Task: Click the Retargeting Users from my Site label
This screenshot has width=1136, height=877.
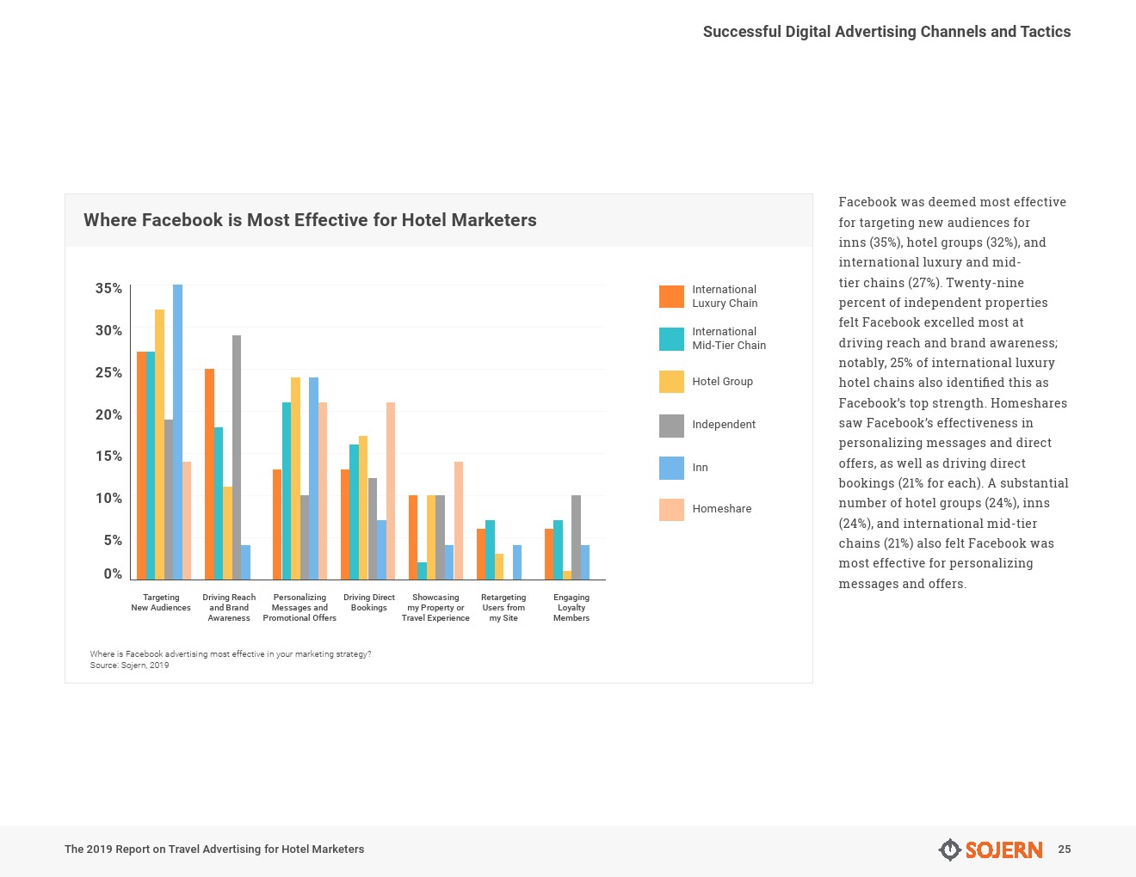Action: coord(503,608)
